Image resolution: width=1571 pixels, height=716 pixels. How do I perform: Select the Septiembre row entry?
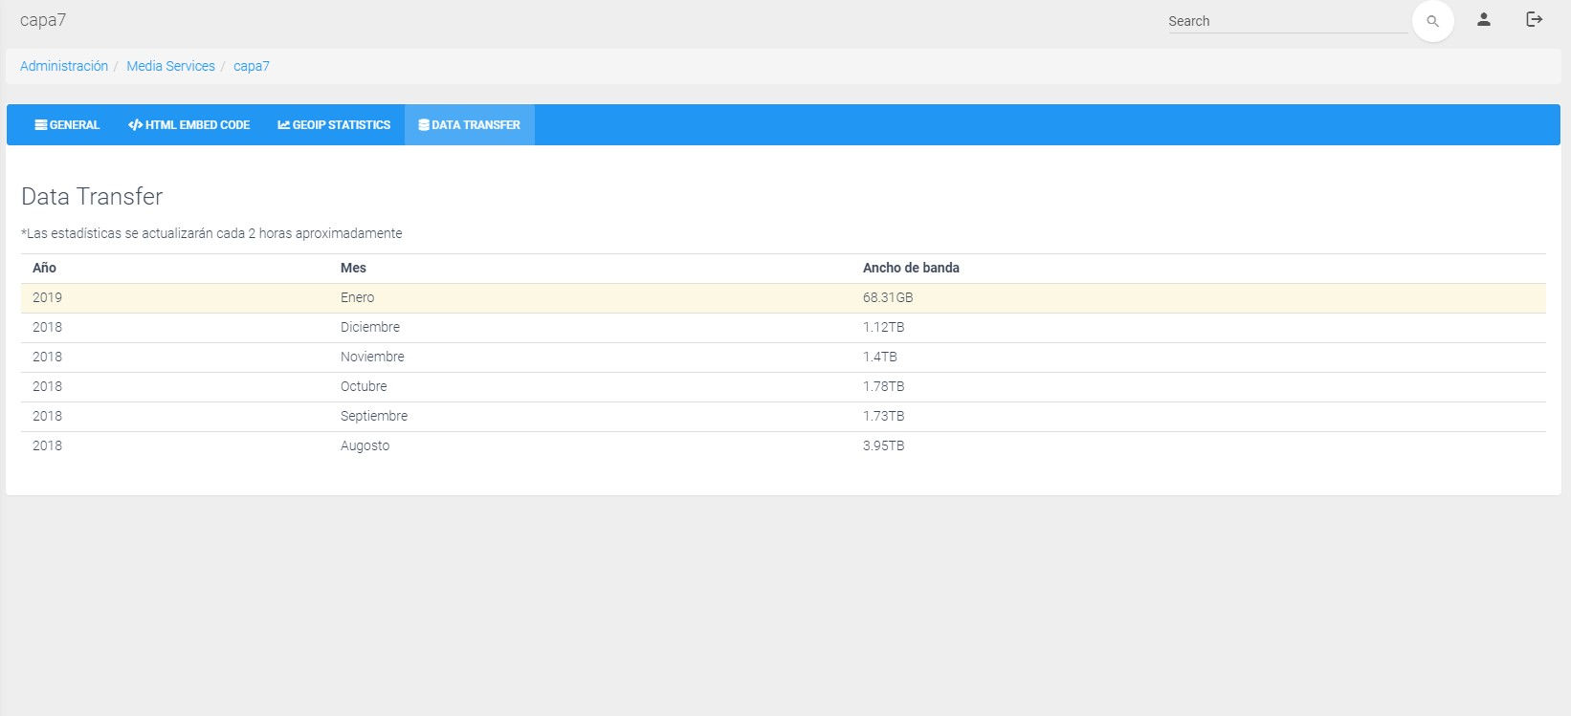click(374, 416)
